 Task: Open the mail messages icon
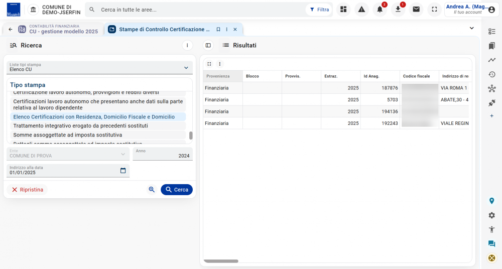416,10
